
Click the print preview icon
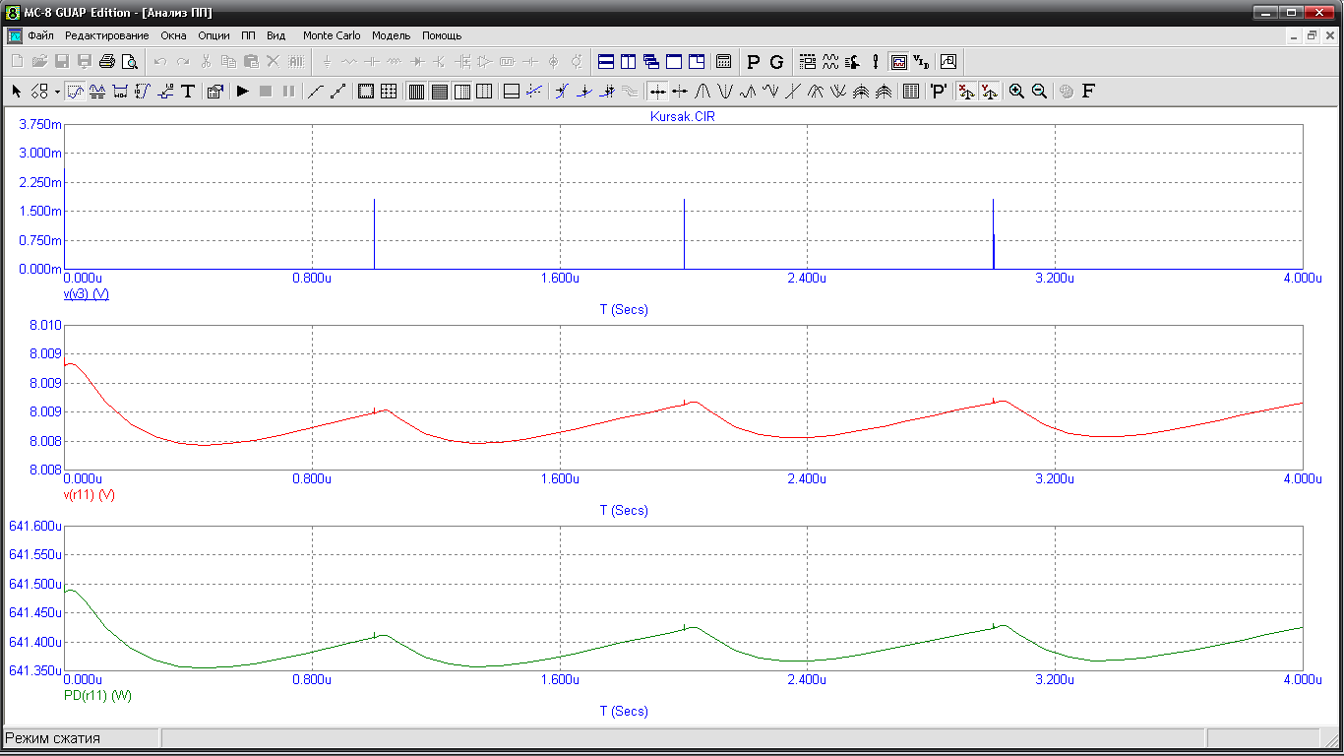click(x=128, y=61)
